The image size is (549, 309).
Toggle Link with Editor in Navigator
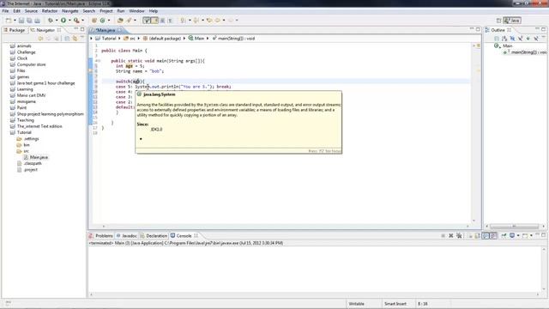[x=75, y=39]
